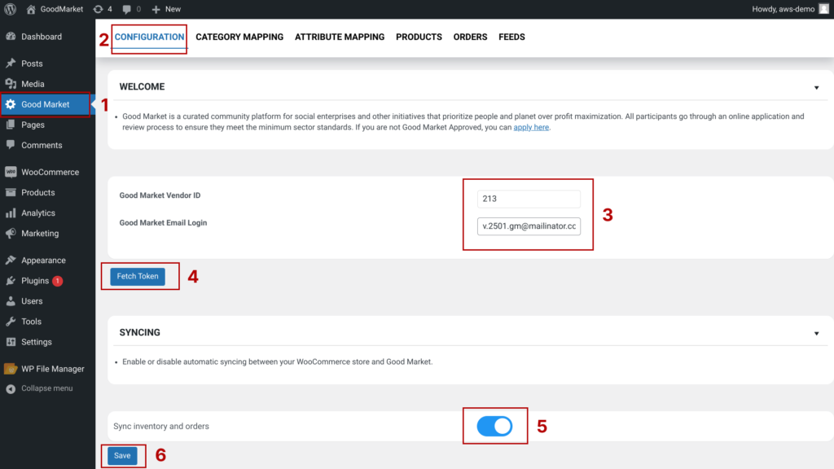The image size is (834, 469).
Task: Collapse the admin sidebar menu
Action: pyautogui.click(x=46, y=388)
